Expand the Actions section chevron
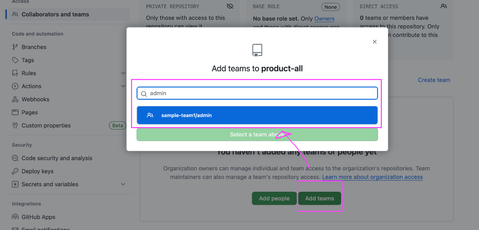The width and height of the screenshot is (479, 230). coord(123,86)
